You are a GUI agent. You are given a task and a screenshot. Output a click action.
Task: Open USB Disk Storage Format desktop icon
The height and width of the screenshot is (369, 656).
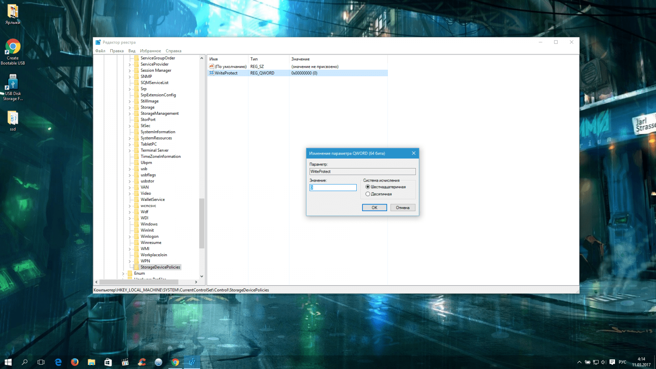(13, 82)
